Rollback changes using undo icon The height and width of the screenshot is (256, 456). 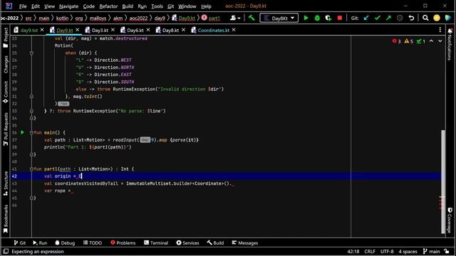(x=411, y=18)
